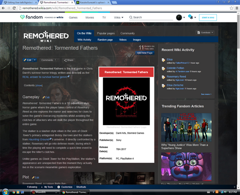Screen dimensions: 240x195
Task: Switch to the Popular pages tab
Action: (x=106, y=33)
